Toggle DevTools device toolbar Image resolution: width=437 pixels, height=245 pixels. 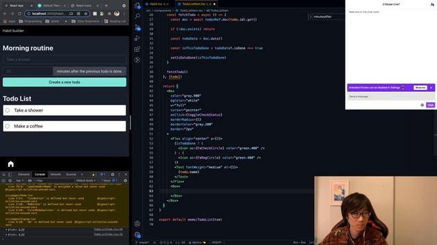click(10, 174)
